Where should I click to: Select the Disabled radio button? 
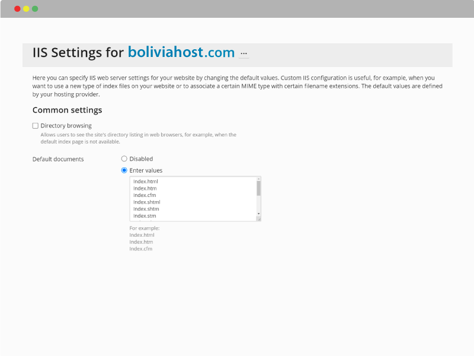pyautogui.click(x=124, y=158)
